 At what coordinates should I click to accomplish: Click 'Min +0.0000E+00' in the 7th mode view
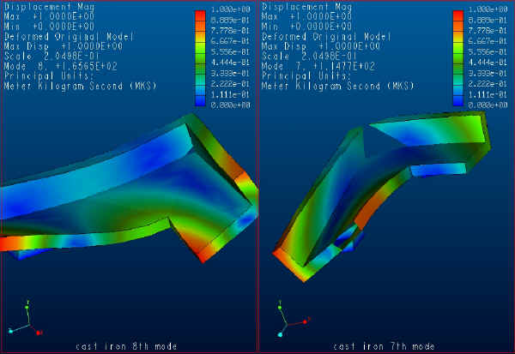(x=306, y=26)
